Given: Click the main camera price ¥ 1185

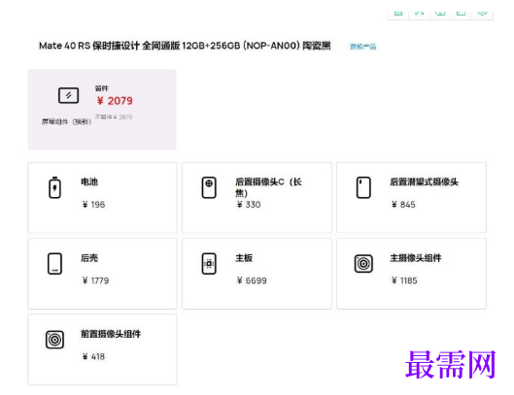Looking at the screenshot, I should coord(404,280).
